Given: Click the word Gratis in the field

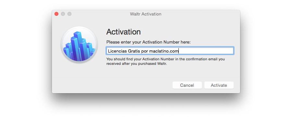Looking at the screenshot, I should click(134, 51).
